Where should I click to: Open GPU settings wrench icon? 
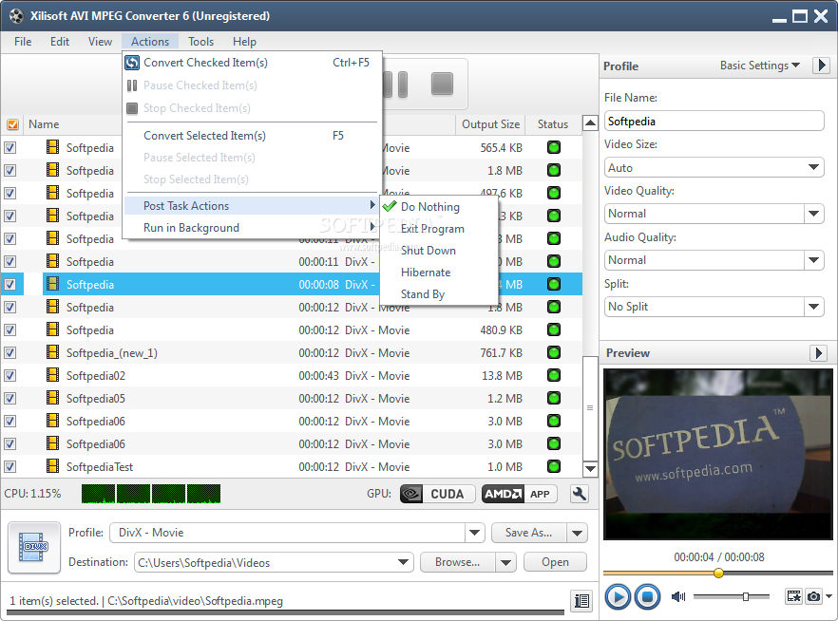[x=580, y=494]
